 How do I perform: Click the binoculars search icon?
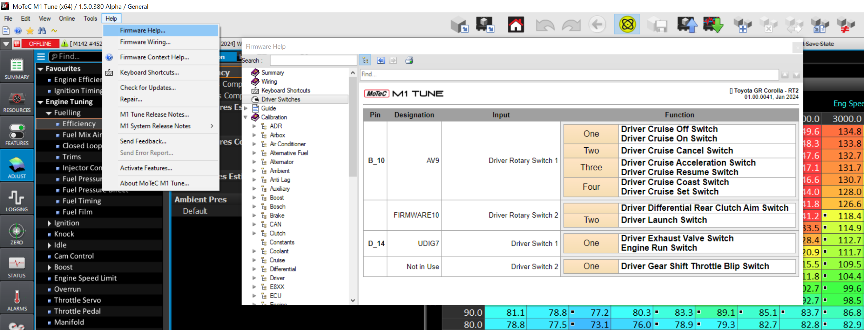(x=42, y=31)
